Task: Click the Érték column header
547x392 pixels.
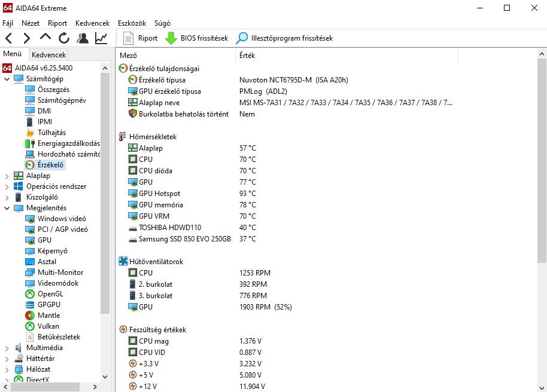Action: click(x=347, y=55)
